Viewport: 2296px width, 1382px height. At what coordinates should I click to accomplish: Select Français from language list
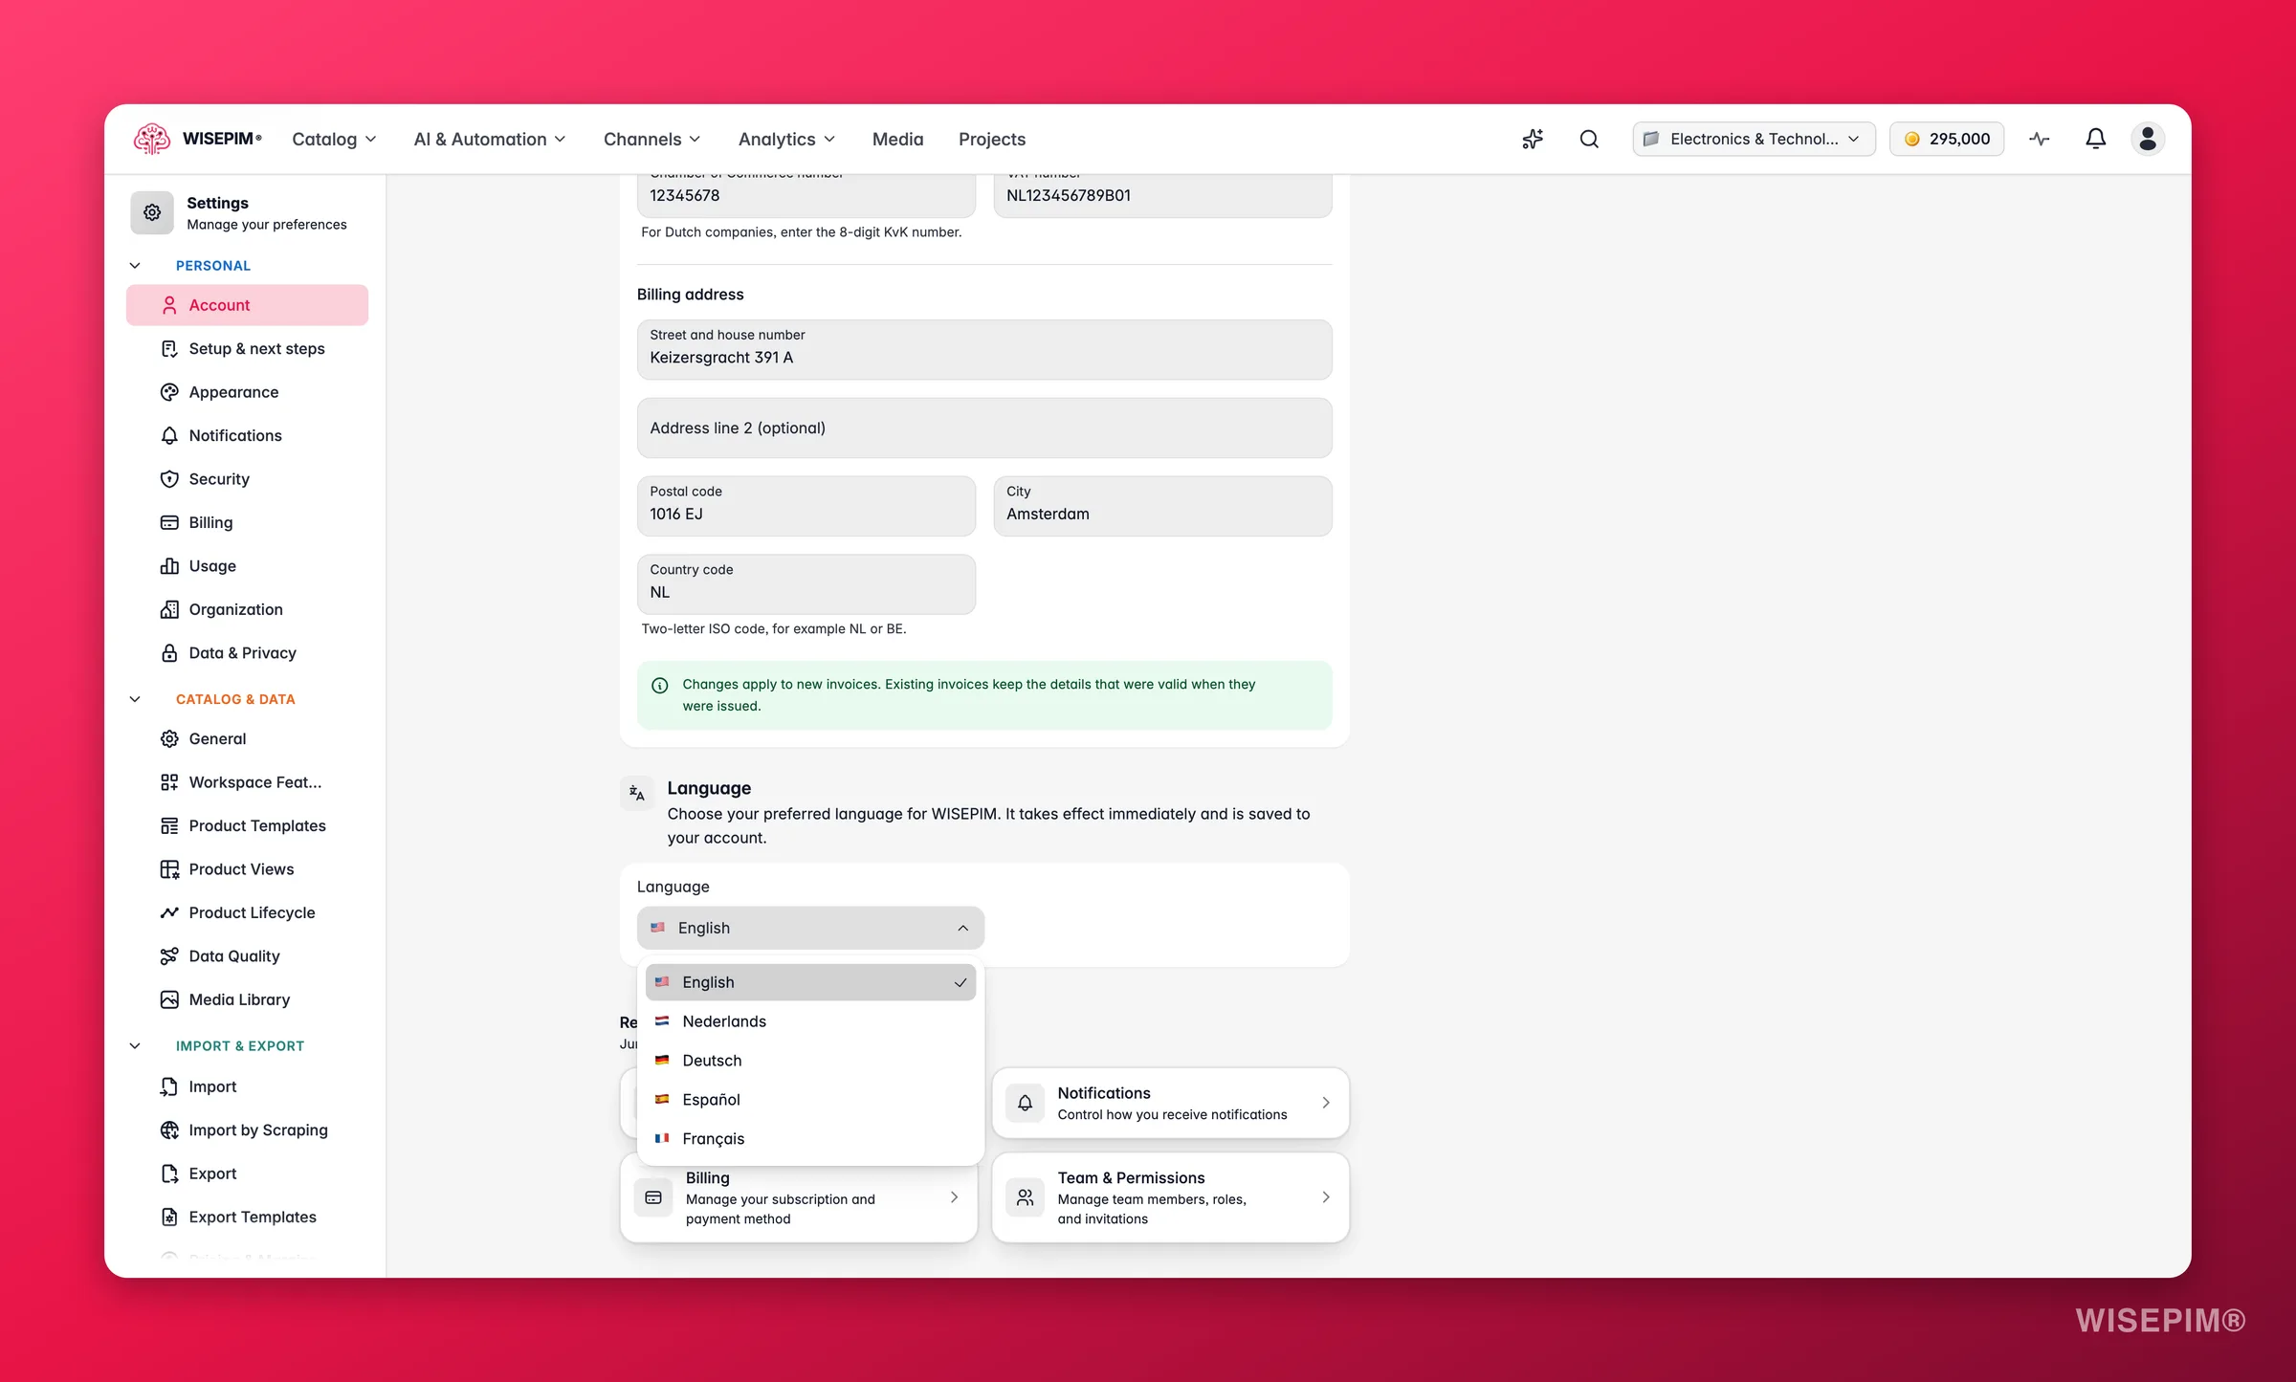tap(810, 1139)
